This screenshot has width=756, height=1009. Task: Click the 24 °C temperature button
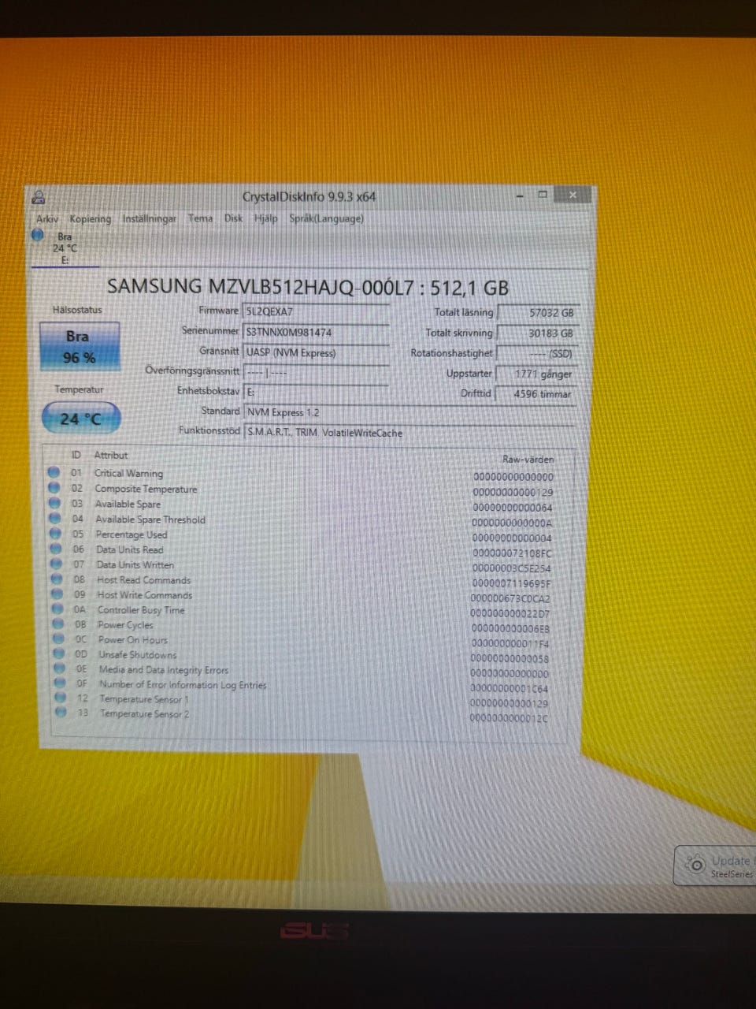point(80,418)
